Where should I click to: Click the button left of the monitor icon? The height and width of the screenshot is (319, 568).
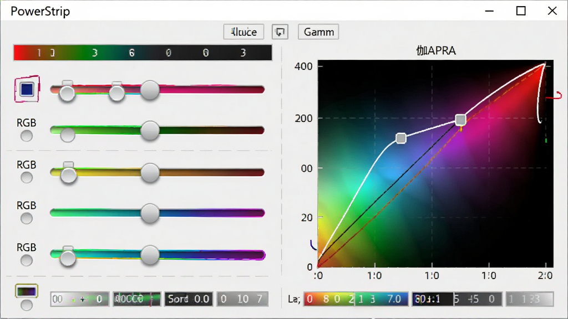pyautogui.click(x=244, y=32)
